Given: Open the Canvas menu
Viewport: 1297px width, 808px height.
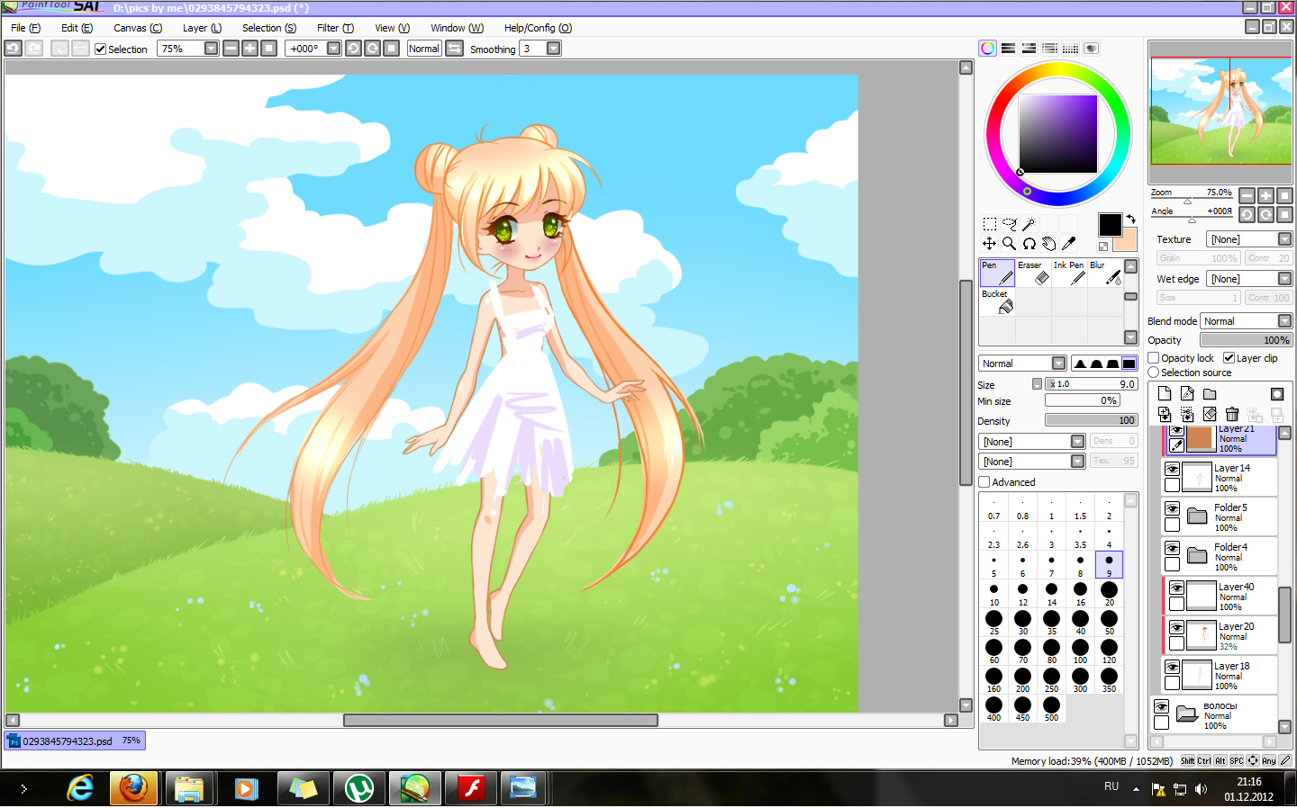Looking at the screenshot, I should click(138, 28).
